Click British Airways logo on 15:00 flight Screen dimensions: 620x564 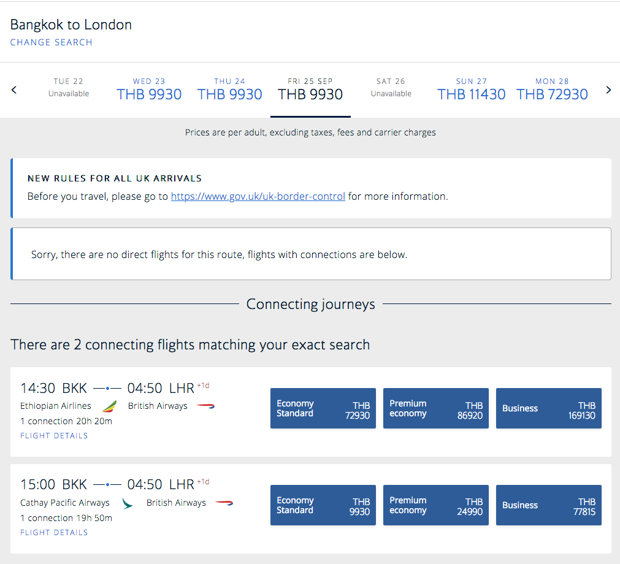point(224,503)
